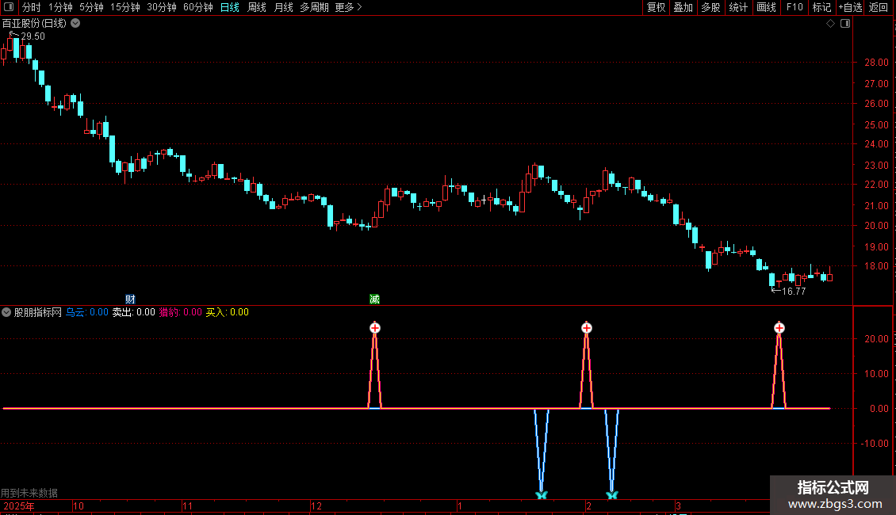Open the 复权 adjustment option
The height and width of the screenshot is (515, 896).
coord(656,7)
